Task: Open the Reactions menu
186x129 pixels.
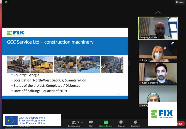Action: 135,124
